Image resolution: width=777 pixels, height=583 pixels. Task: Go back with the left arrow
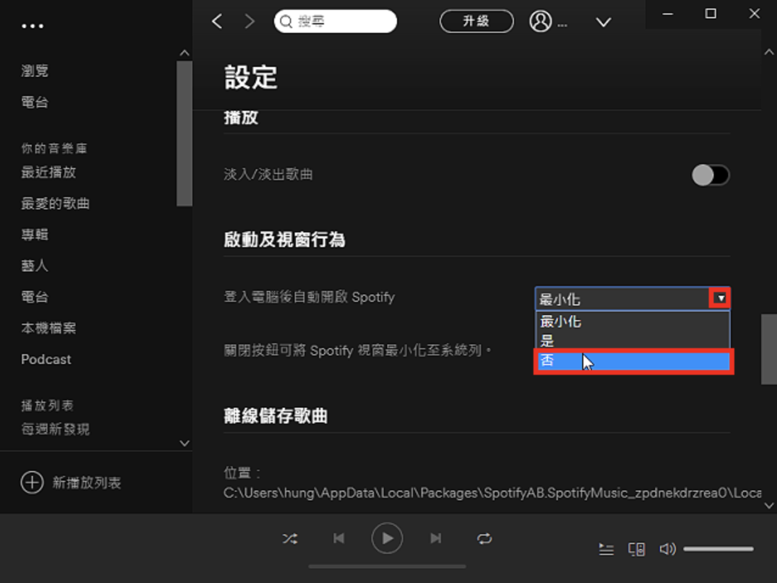[x=217, y=21]
